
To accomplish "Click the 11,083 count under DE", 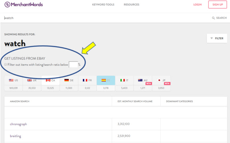I will [x=69, y=88].
